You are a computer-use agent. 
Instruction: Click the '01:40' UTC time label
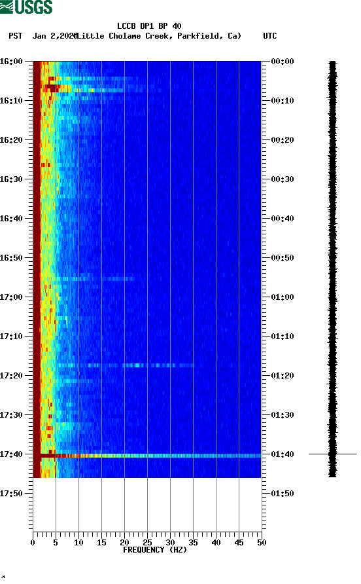pos(283,454)
